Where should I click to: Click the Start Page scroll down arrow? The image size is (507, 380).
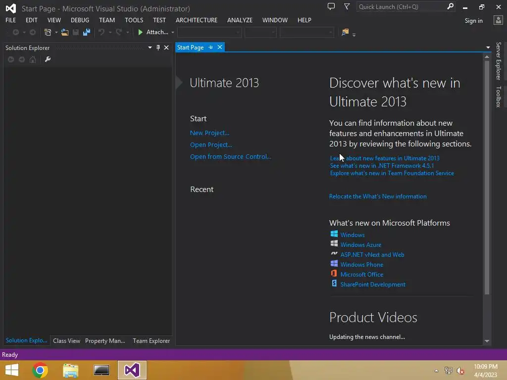(x=487, y=341)
